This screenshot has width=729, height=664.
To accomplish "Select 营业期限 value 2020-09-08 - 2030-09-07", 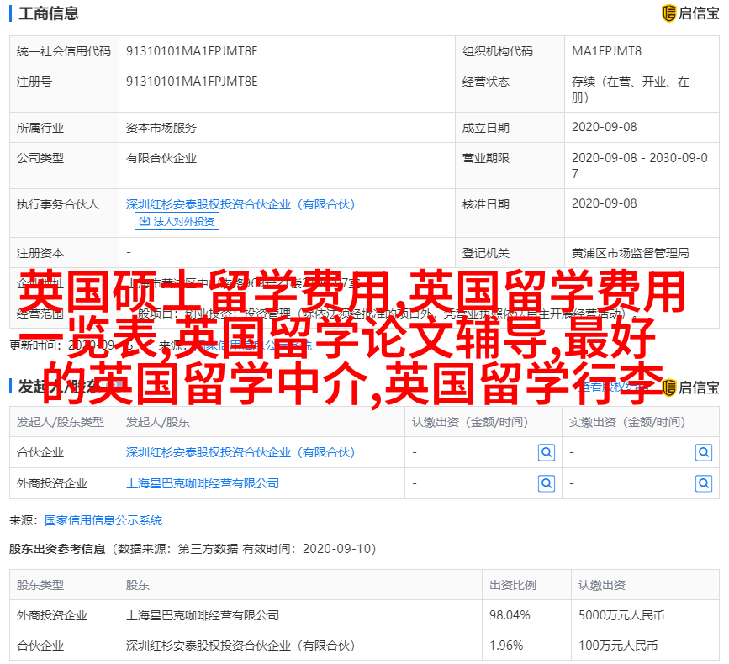I will point(639,166).
